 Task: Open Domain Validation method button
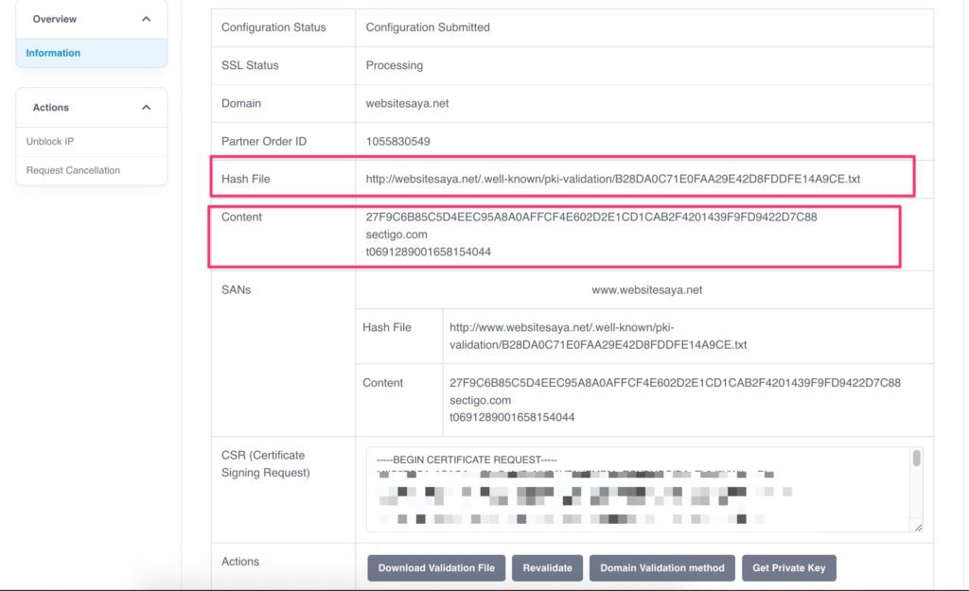pos(661,568)
